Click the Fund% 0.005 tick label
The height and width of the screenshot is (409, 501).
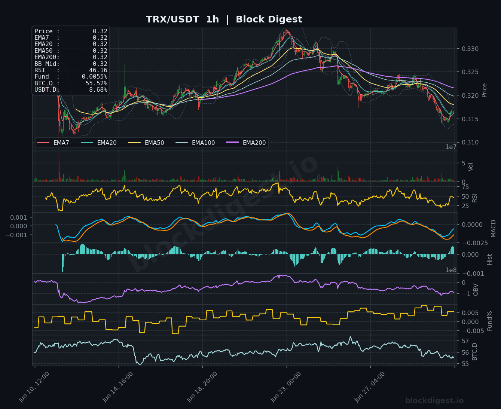click(470, 313)
